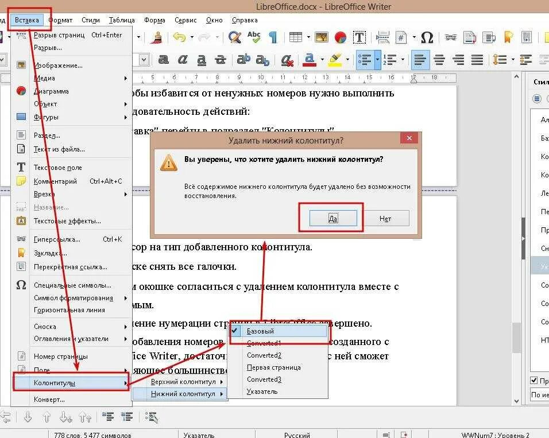The image size is (549, 438).
Task: Insert a field (# icon) in toolbar
Action: [401, 37]
